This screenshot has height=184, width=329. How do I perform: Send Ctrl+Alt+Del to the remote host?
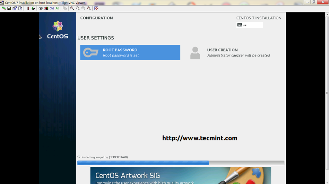(x=41, y=8)
